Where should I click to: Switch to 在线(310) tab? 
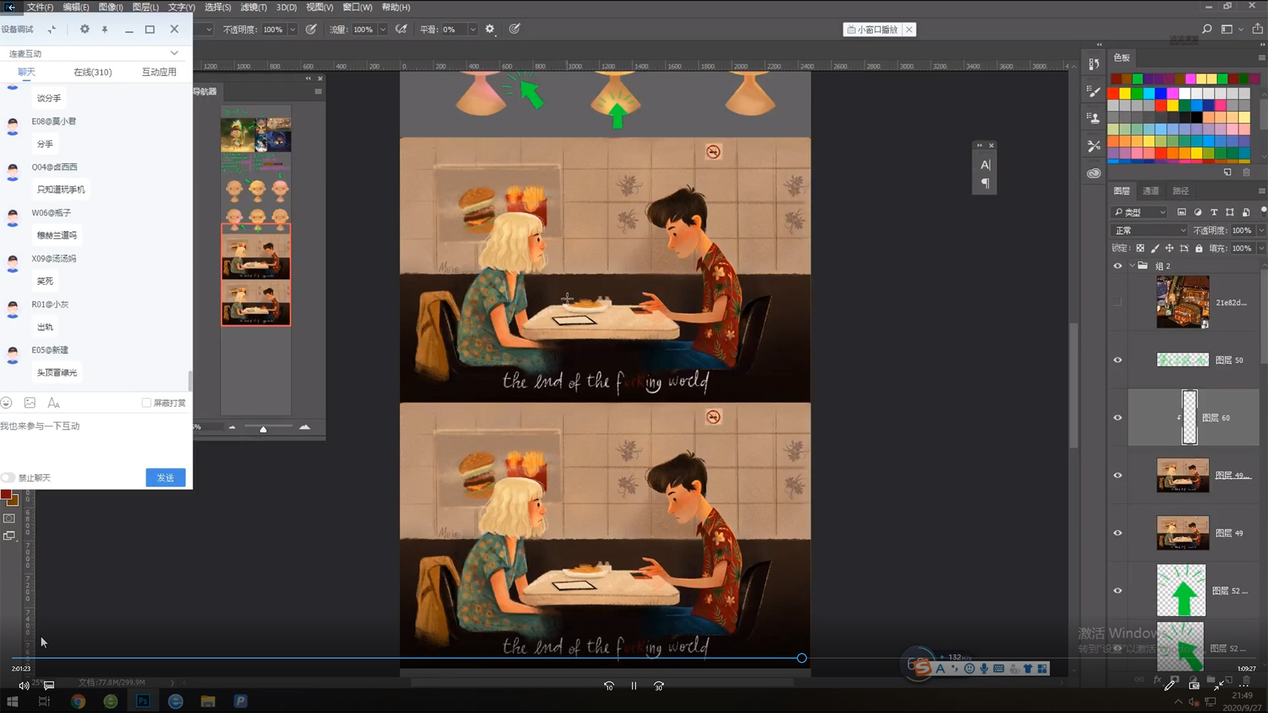tap(92, 72)
